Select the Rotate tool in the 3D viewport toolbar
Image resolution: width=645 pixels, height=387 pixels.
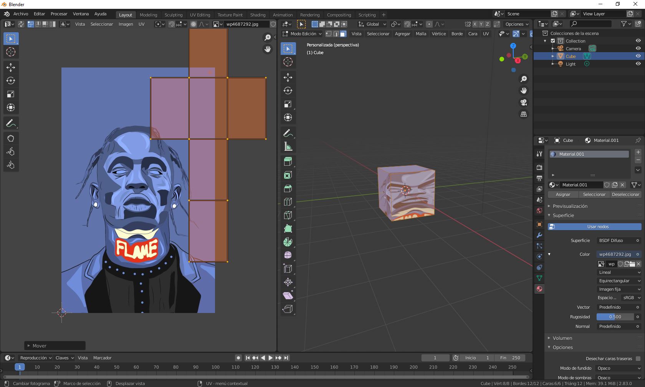(x=288, y=91)
